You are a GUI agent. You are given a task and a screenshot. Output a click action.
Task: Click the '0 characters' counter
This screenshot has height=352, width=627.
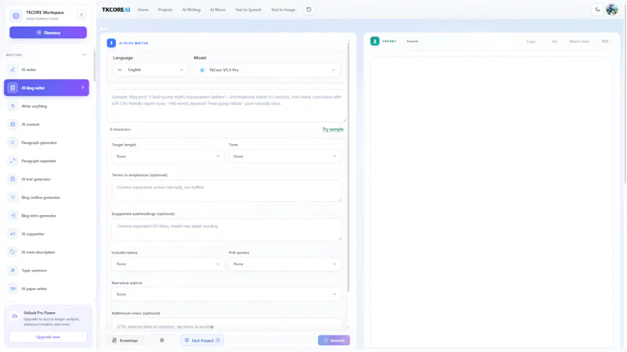pyautogui.click(x=121, y=129)
